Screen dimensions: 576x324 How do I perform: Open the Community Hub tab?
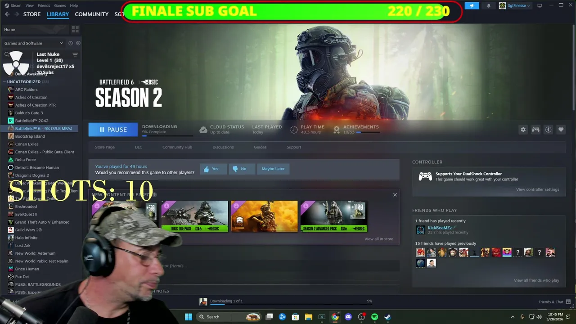coord(177,147)
